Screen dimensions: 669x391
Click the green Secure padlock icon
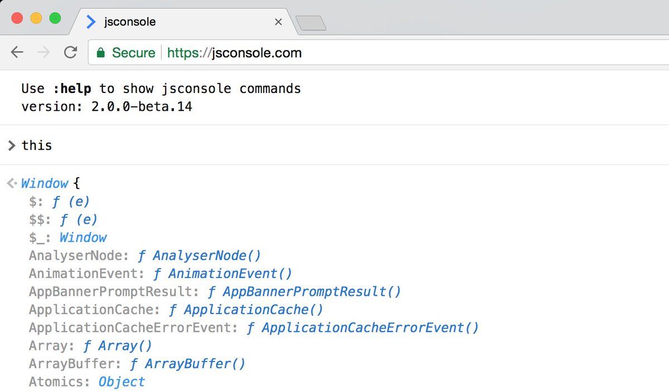tap(100, 53)
